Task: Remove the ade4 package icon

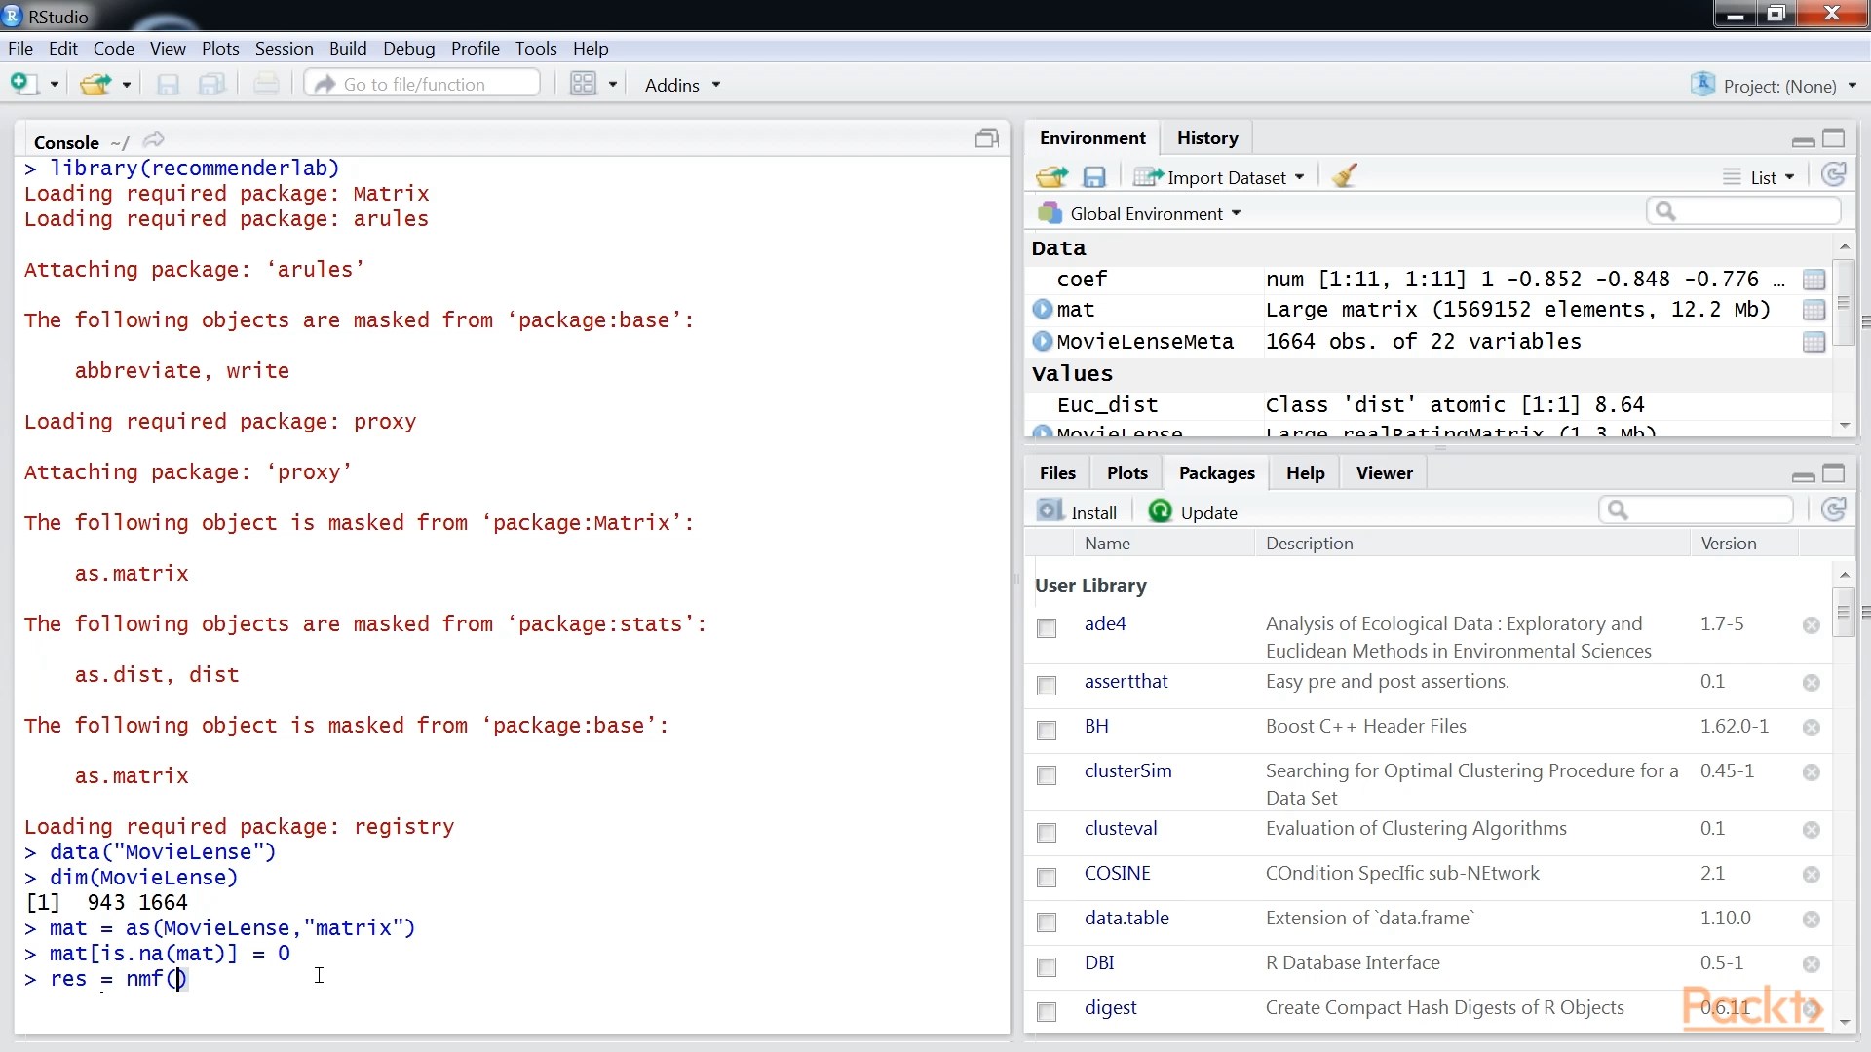Action: (1812, 625)
